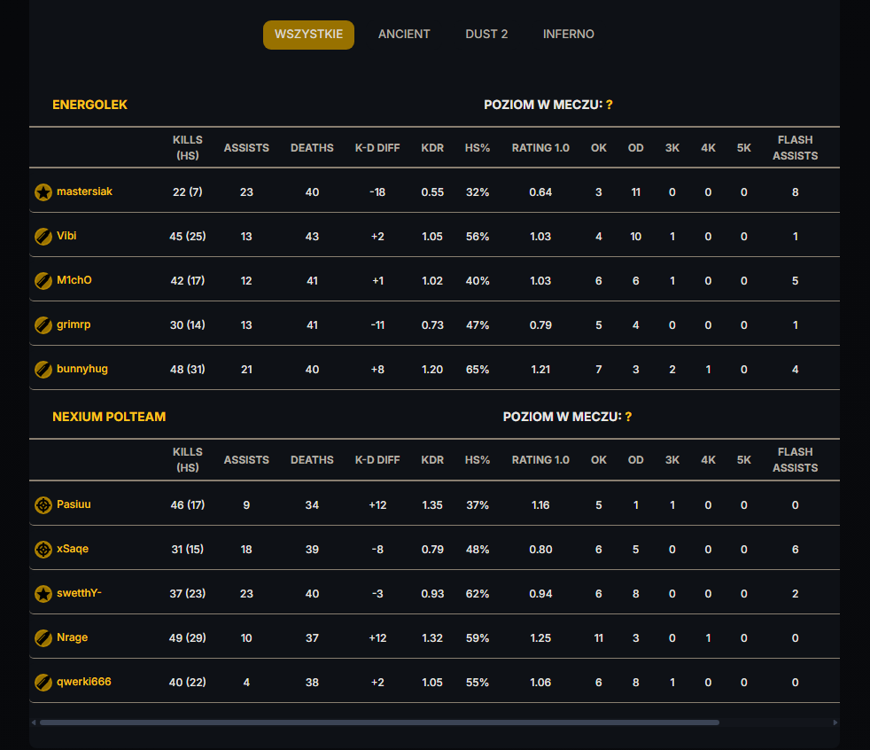Switch to the DUST 2 map tab
This screenshot has height=750, width=870.
[486, 35]
